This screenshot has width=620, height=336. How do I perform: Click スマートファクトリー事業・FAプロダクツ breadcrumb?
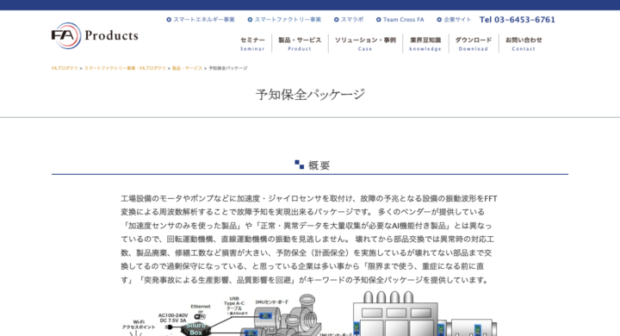(x=125, y=68)
